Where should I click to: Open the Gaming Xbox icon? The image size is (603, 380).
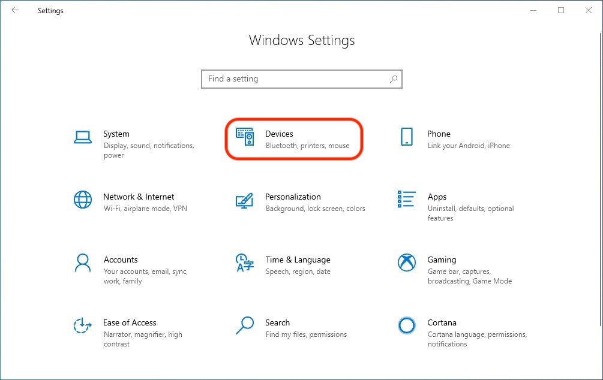[406, 263]
